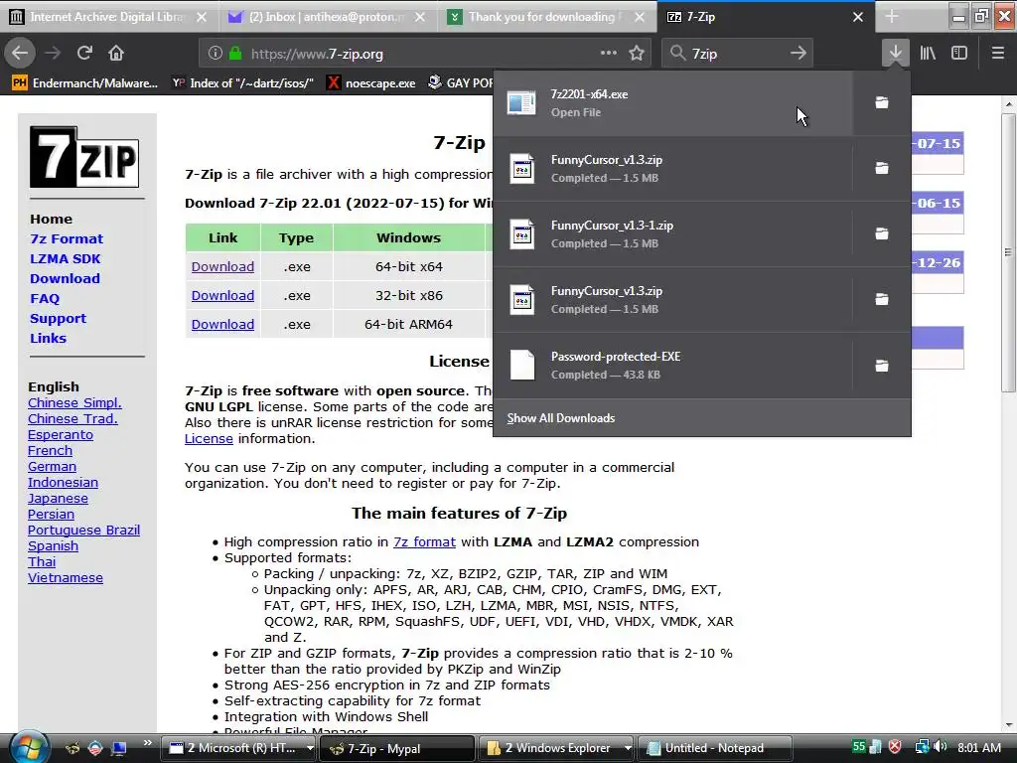This screenshot has height=763, width=1017.
Task: Click the 7-Zip - Mypal taskbar button
Action: pyautogui.click(x=398, y=748)
